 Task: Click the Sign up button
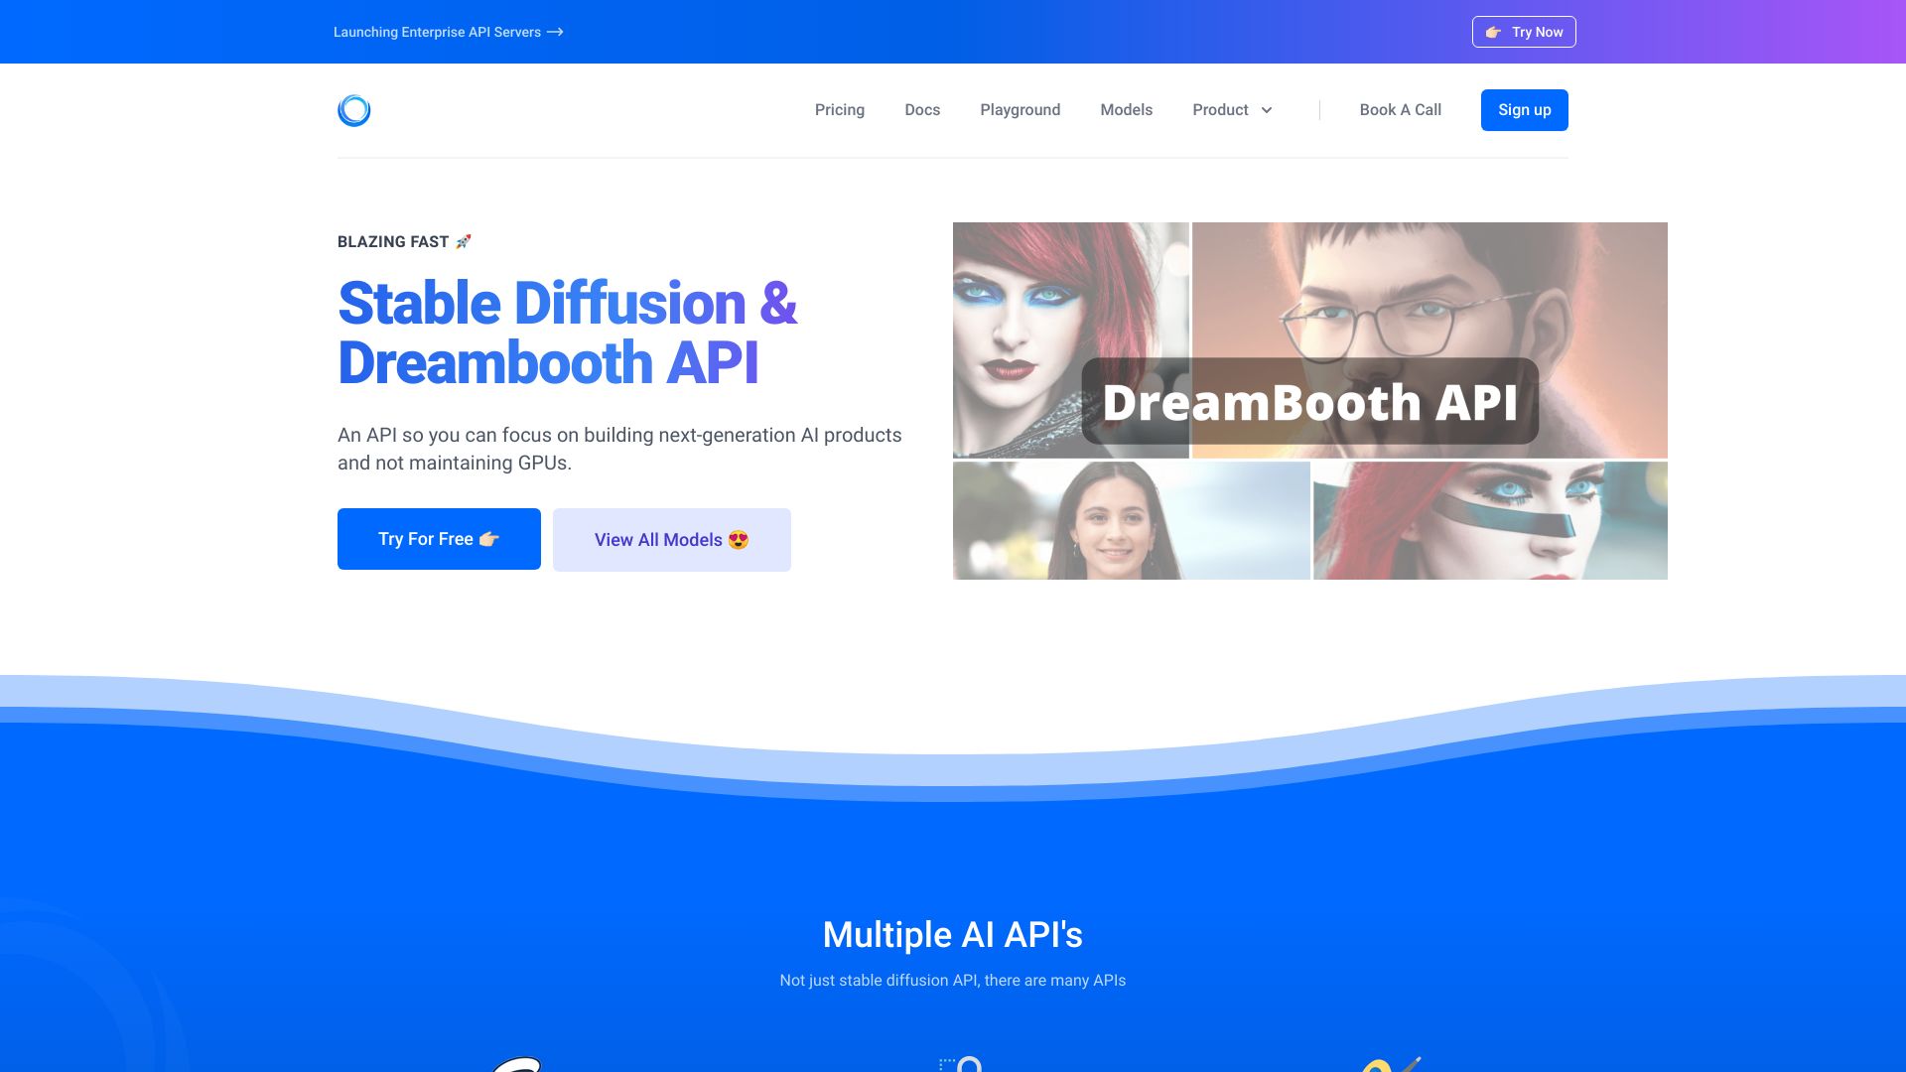coord(1524,110)
